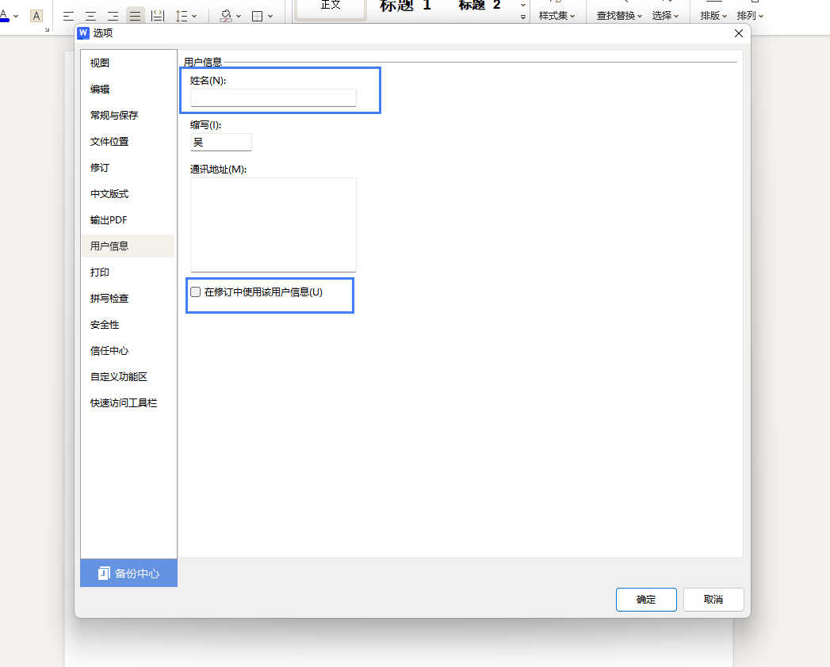Open the 常规与保存 options category
Image resolution: width=830 pixels, height=667 pixels.
[128, 116]
